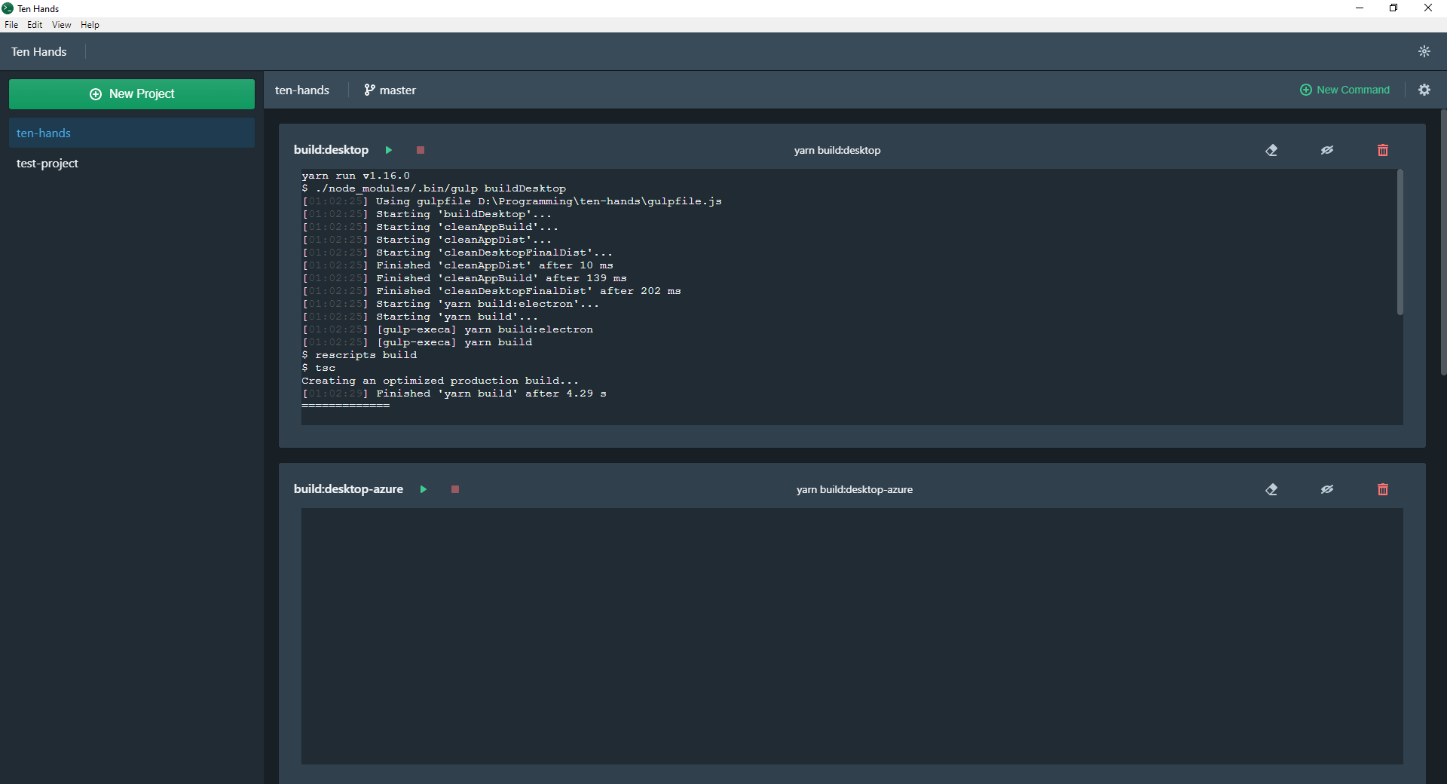The image size is (1447, 784).
Task: Stop the build:desktop command
Action: pos(421,150)
